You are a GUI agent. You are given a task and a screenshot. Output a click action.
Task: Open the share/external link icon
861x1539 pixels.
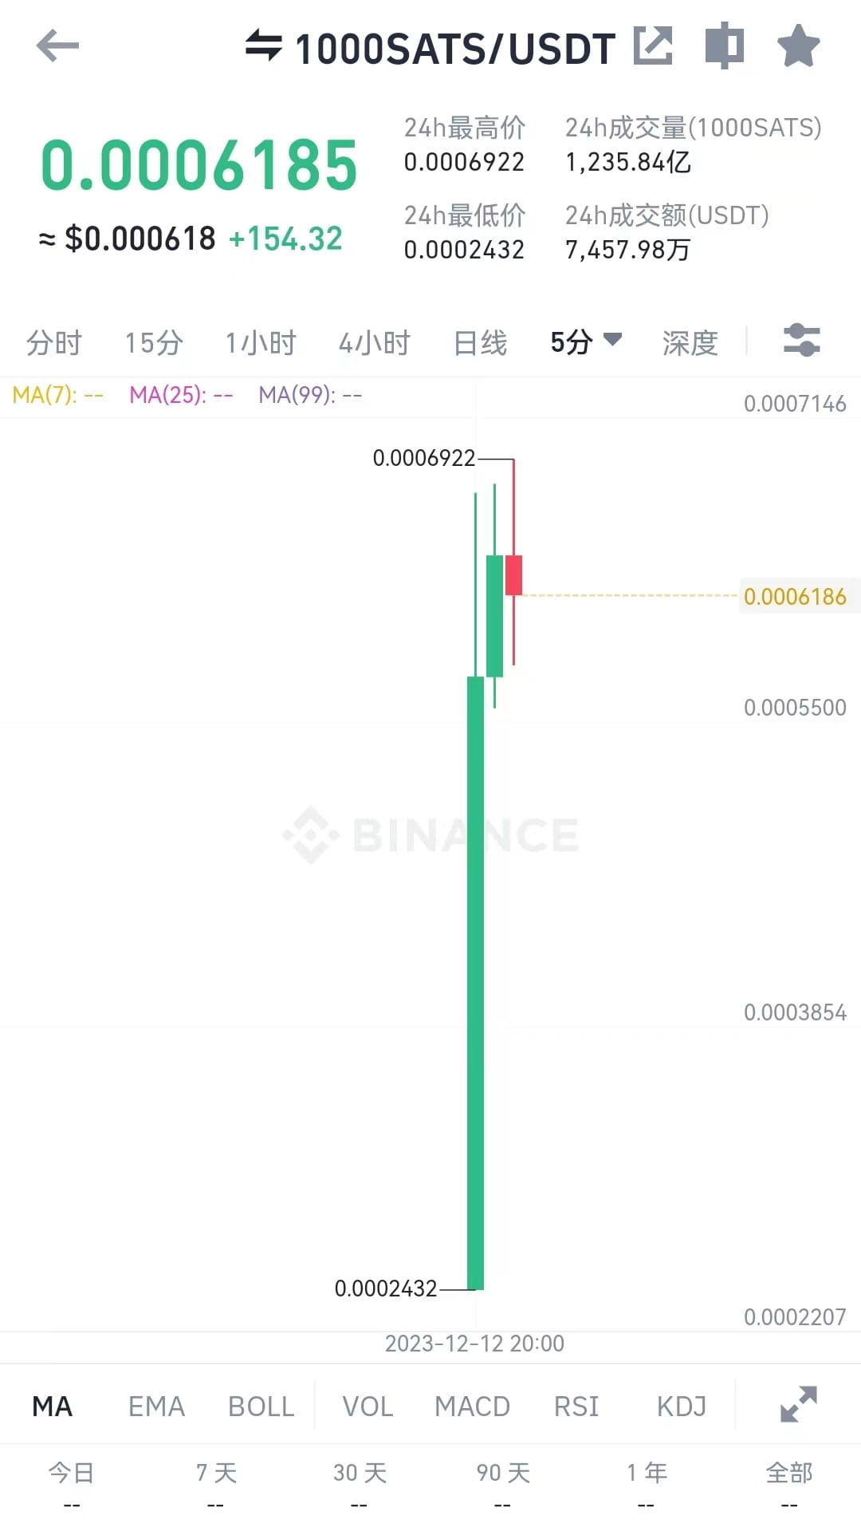653,45
